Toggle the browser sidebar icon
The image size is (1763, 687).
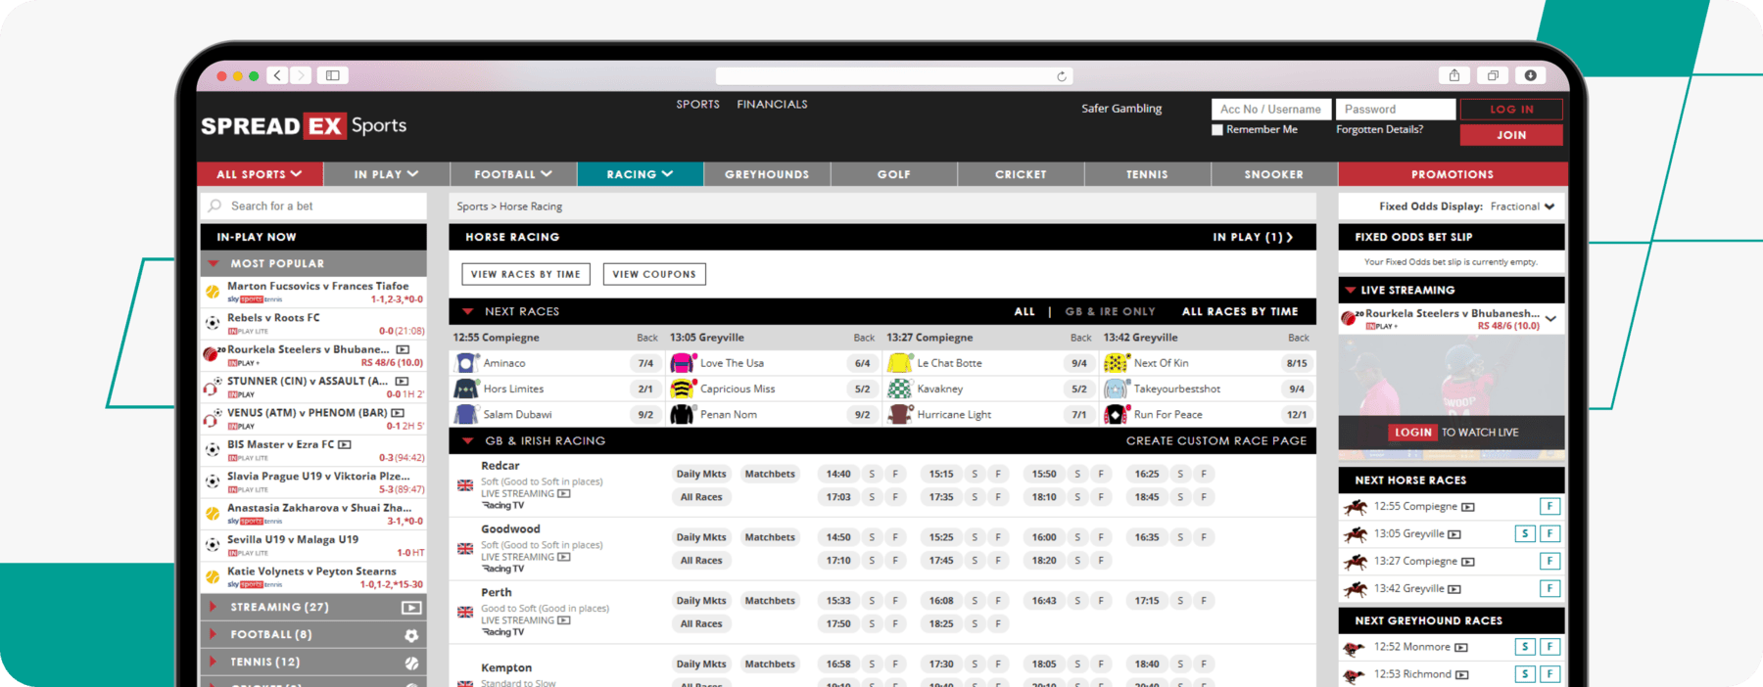pos(333,75)
